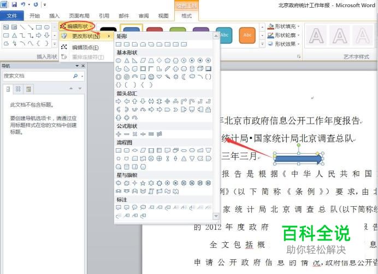This screenshot has width=378, height=274.
Task: Click the search magnifier in navigation pane
Action: click(x=75, y=76)
